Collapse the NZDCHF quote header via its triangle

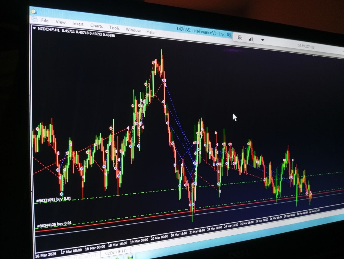coord(35,27)
